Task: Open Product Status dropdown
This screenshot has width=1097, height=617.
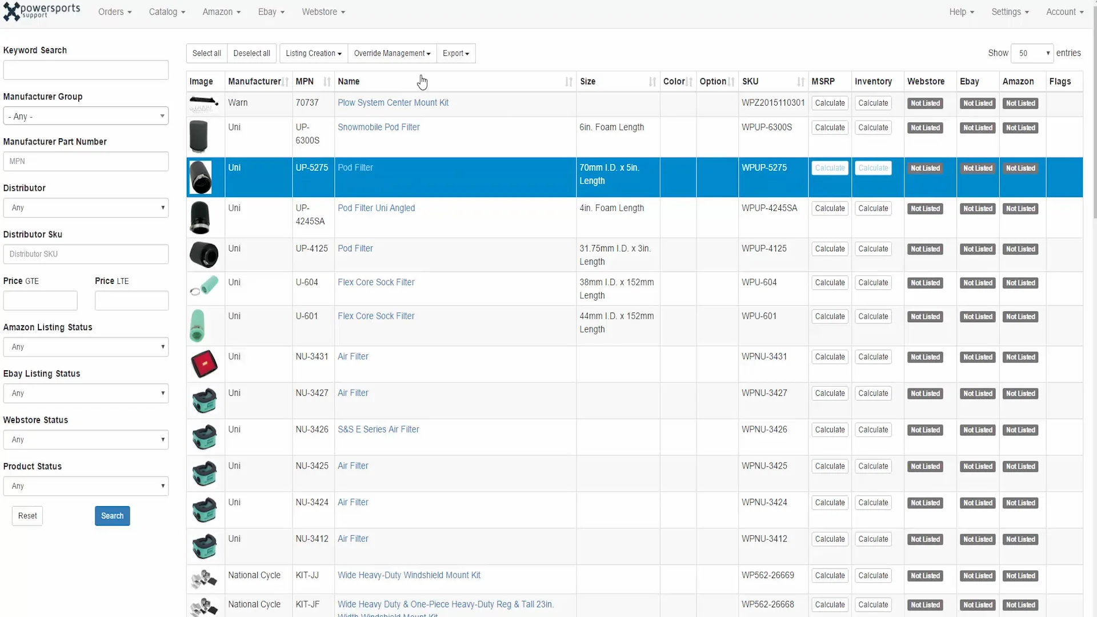Action: coord(86,486)
